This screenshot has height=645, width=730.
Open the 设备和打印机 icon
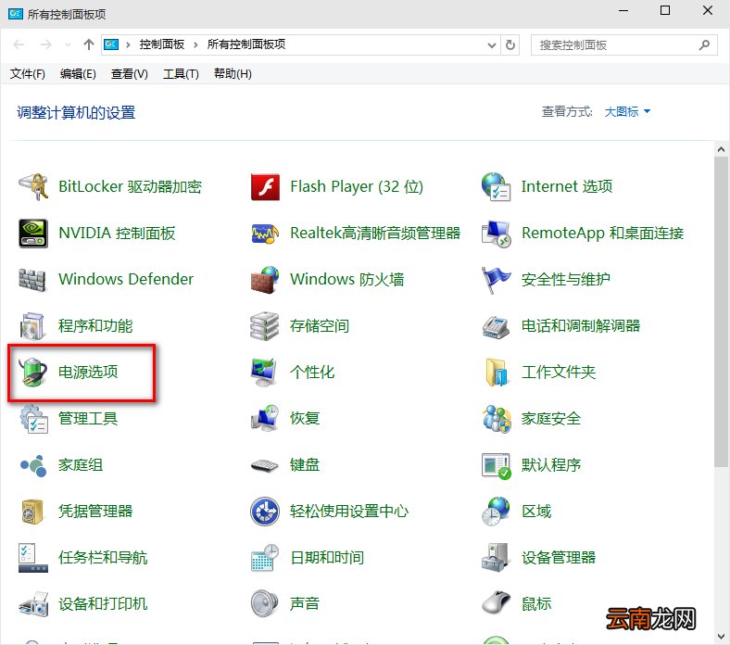(33, 603)
